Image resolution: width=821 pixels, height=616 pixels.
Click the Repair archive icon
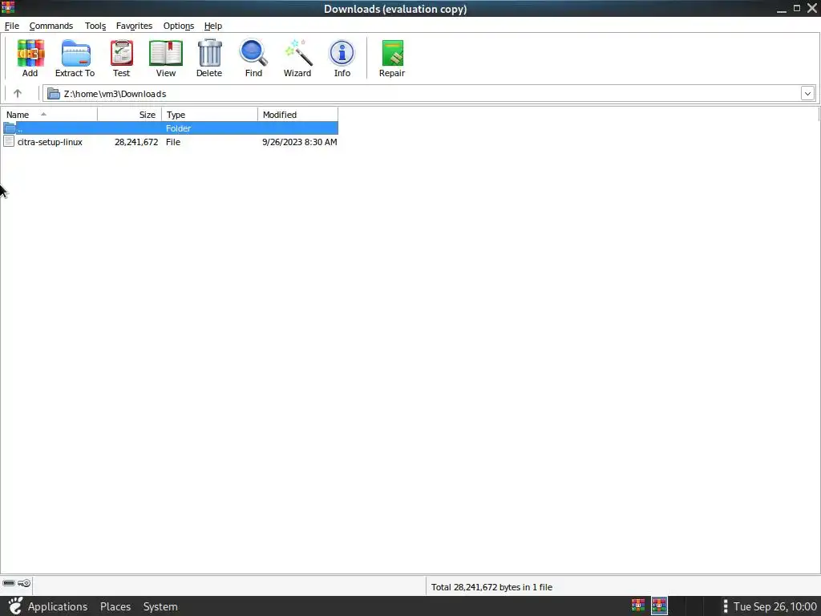point(392,54)
